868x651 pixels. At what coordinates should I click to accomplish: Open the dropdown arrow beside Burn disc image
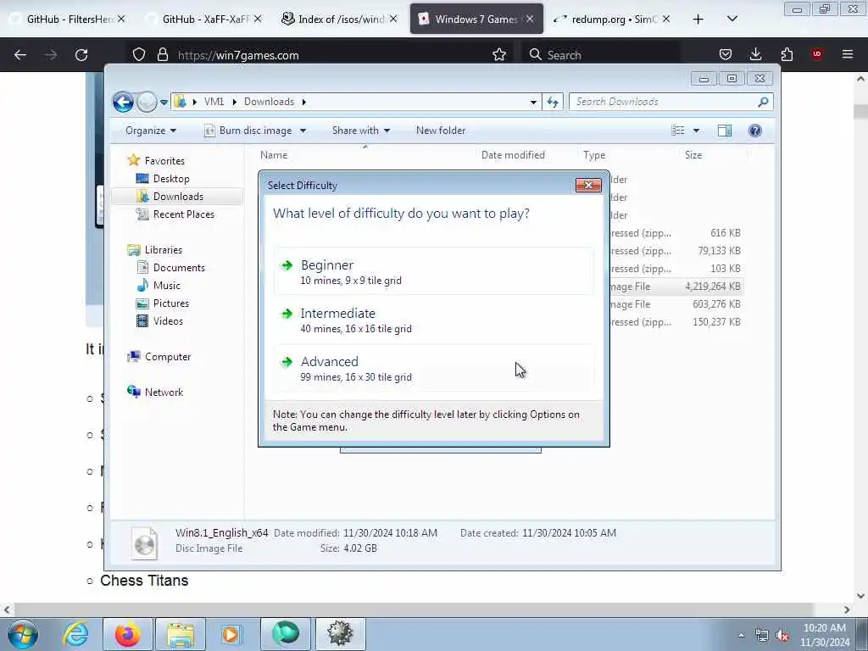click(303, 131)
